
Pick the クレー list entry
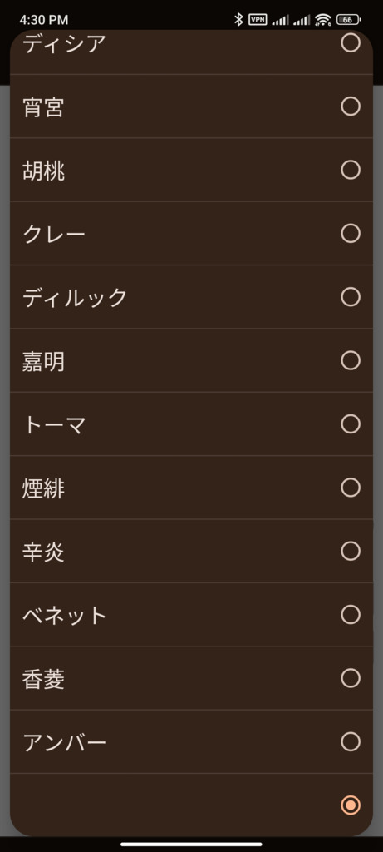(191, 234)
